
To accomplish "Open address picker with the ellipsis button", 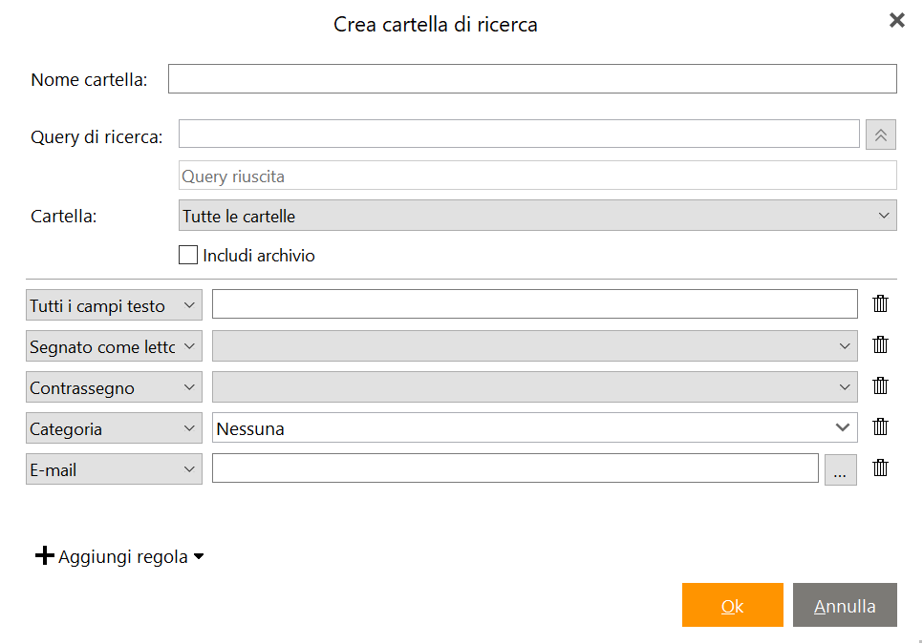I will tap(840, 469).
